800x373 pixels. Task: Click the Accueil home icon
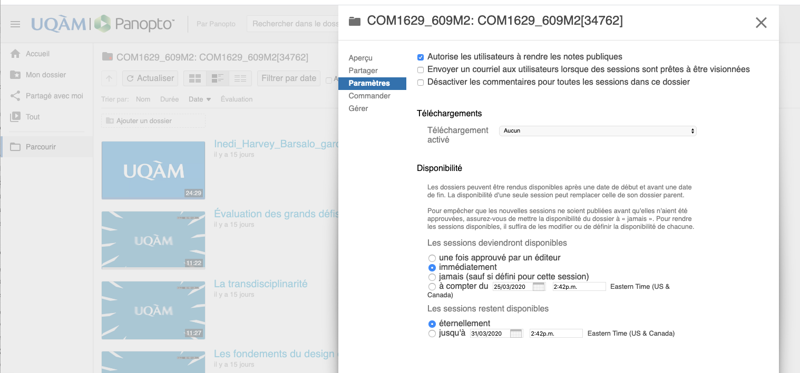15,54
